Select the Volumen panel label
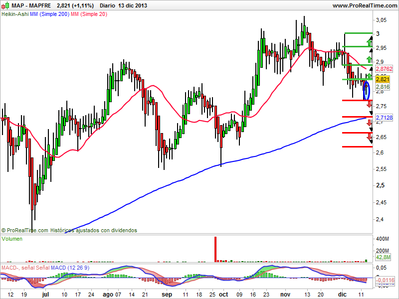The height and width of the screenshot is (299, 399). pyautogui.click(x=12, y=239)
